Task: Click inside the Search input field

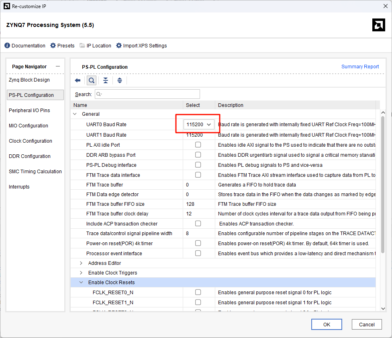Action: coord(147,94)
